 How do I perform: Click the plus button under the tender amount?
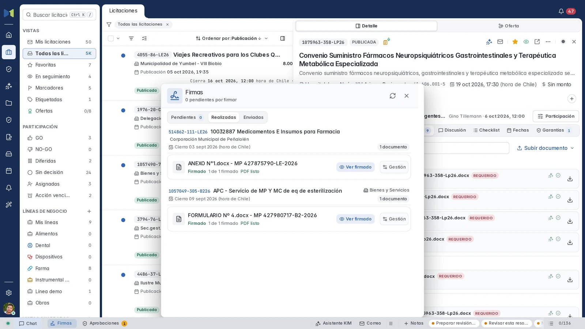pyautogui.click(x=572, y=99)
